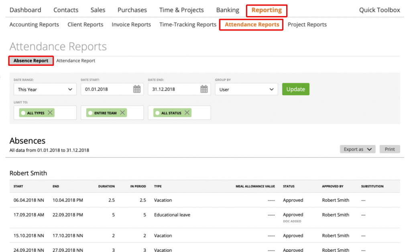Toggle the ENTIRE TEAM filter dot

click(90, 112)
